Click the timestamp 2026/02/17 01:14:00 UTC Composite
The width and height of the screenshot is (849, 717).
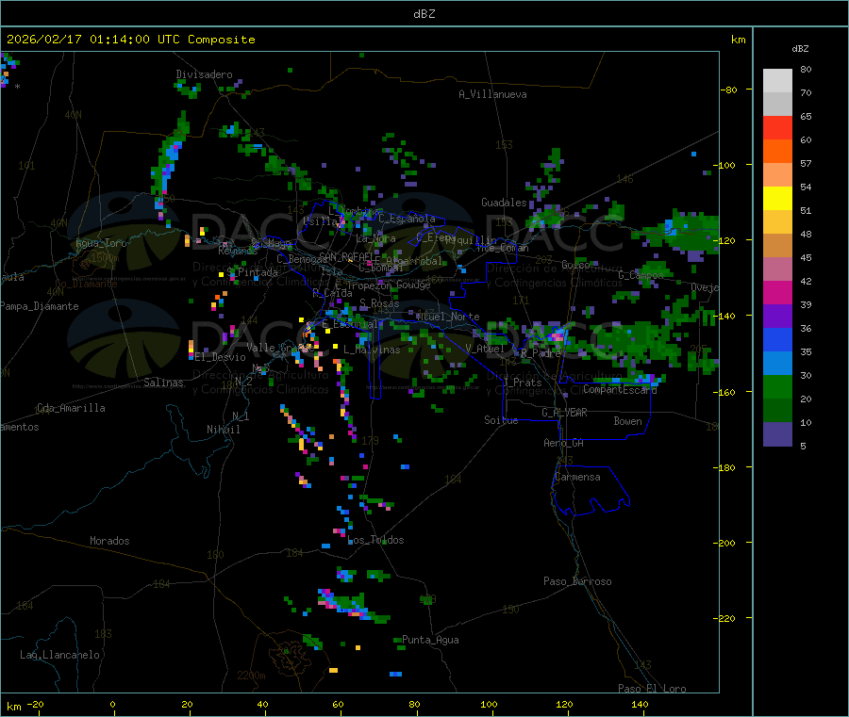point(130,40)
